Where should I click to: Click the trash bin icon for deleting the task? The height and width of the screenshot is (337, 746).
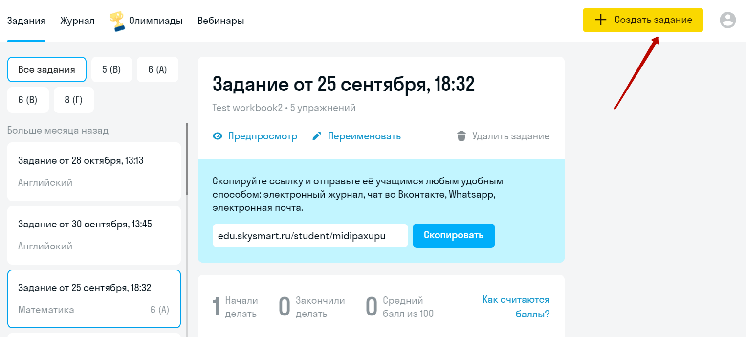[x=461, y=136]
